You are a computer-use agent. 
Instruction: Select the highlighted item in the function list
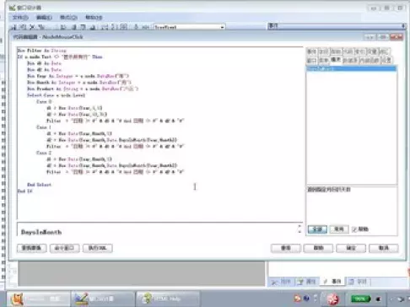[x=351, y=68]
